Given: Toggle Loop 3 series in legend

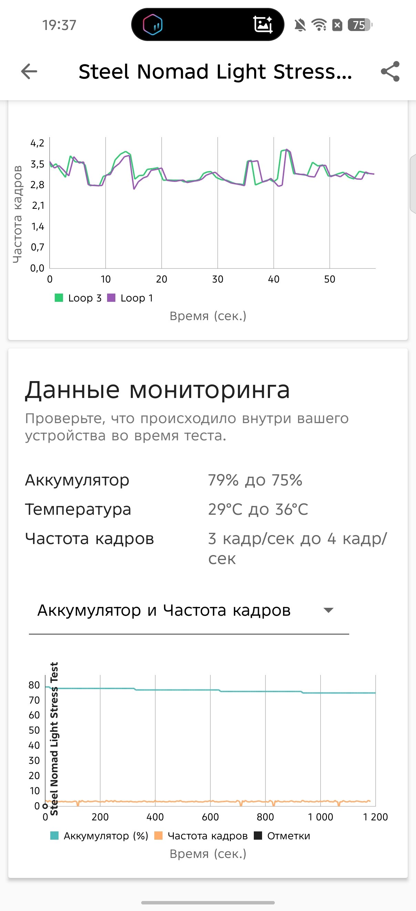Looking at the screenshot, I should point(79,298).
